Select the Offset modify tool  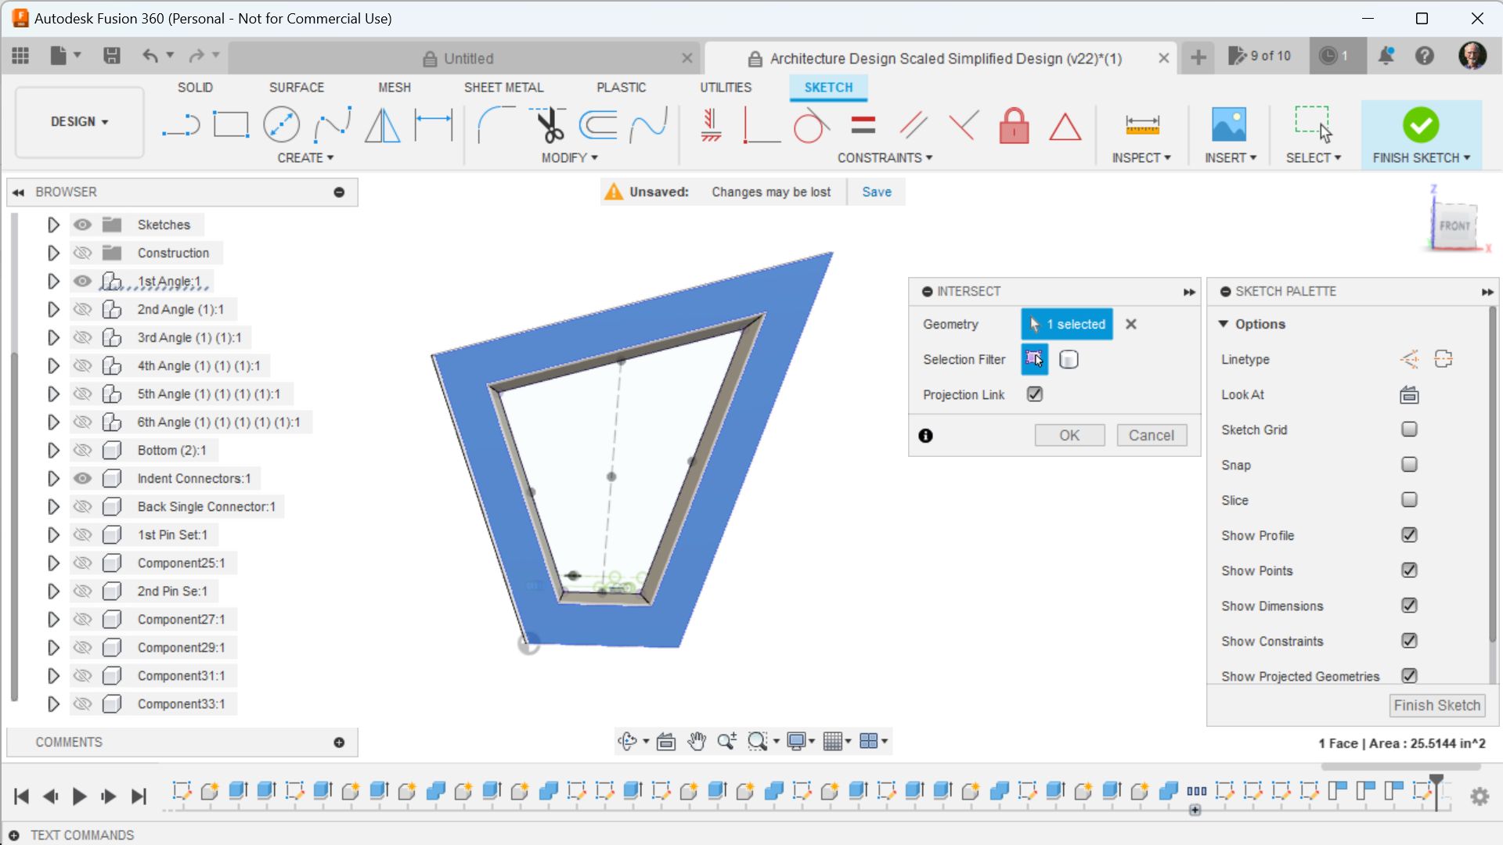598,125
